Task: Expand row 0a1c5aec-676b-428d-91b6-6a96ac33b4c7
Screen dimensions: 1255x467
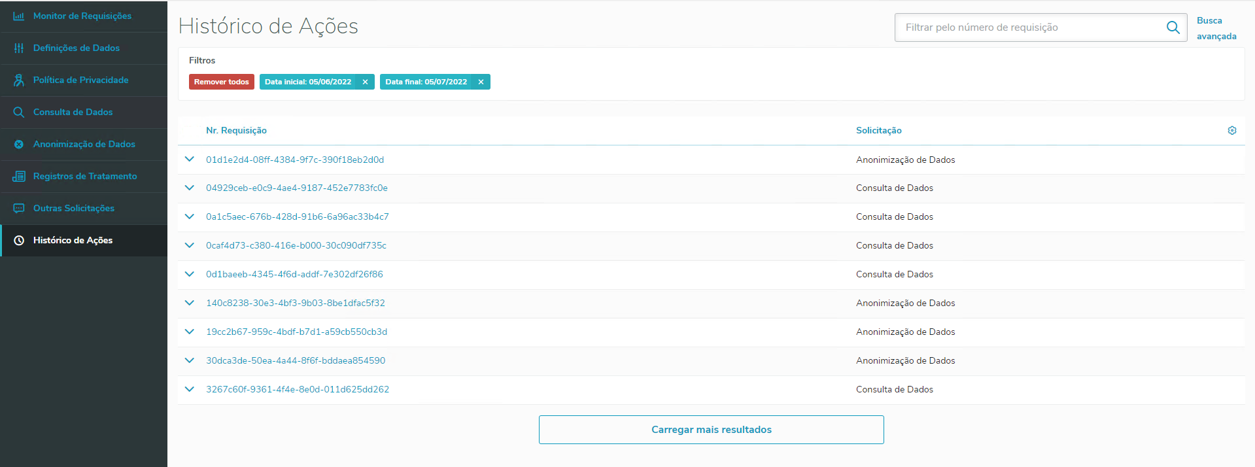Action: point(190,216)
